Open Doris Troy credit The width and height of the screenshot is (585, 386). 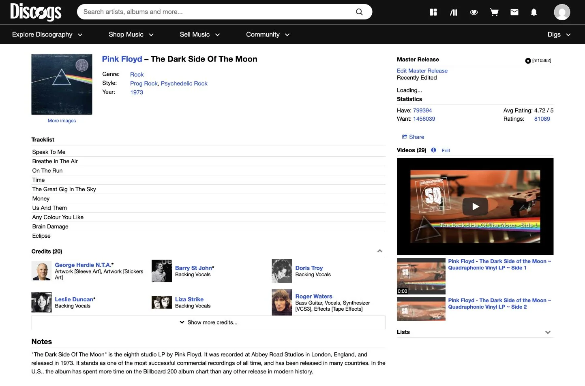[x=309, y=268]
